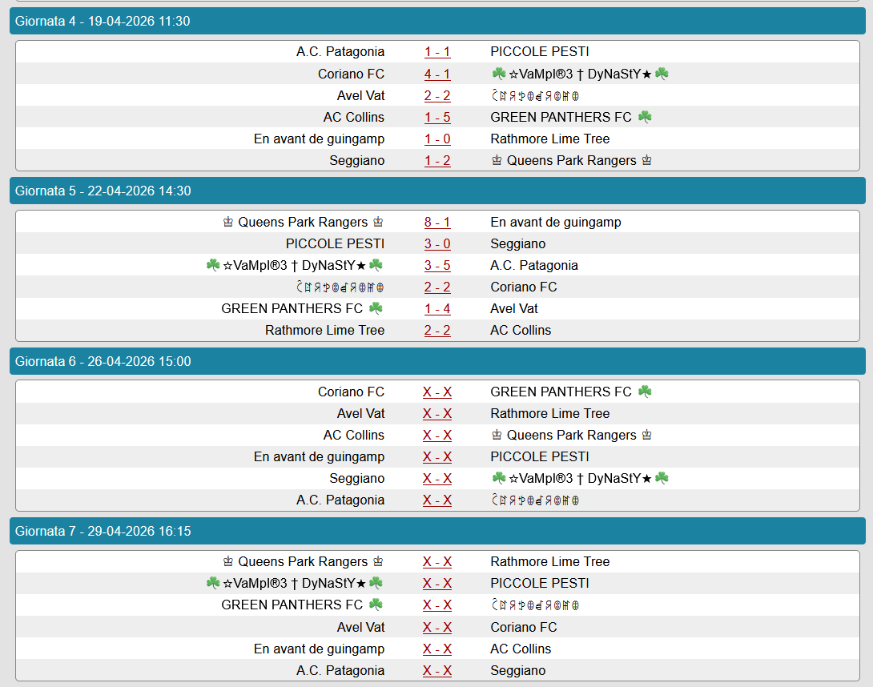The height and width of the screenshot is (687, 873).
Task: Select the Giornata 6 - 26-04-2026 header
Action: (x=437, y=361)
